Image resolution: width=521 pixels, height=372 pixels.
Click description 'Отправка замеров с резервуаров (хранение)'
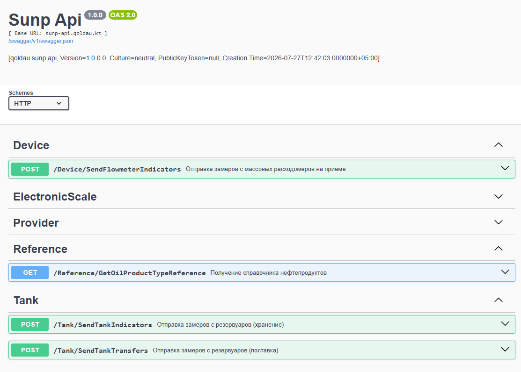[220, 324]
